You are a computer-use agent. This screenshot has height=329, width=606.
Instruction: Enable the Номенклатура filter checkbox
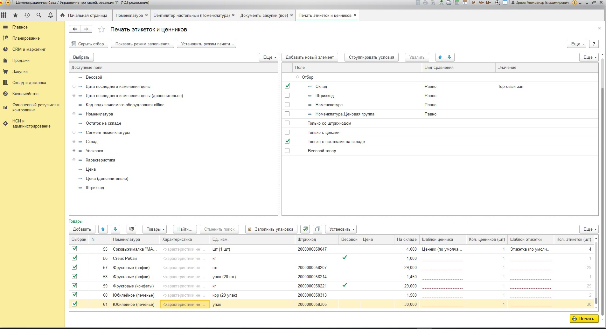click(x=287, y=104)
